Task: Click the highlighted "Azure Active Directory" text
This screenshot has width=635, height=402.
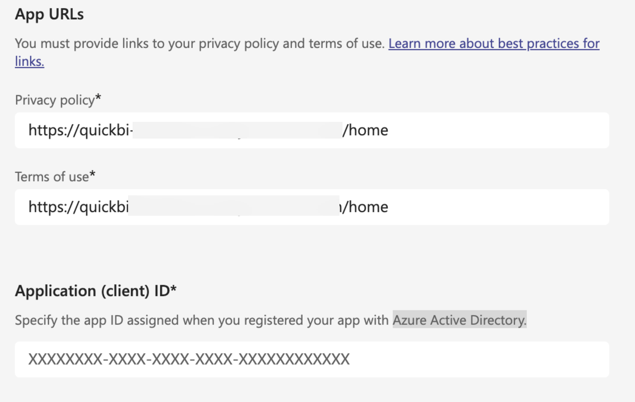Action: 459,320
